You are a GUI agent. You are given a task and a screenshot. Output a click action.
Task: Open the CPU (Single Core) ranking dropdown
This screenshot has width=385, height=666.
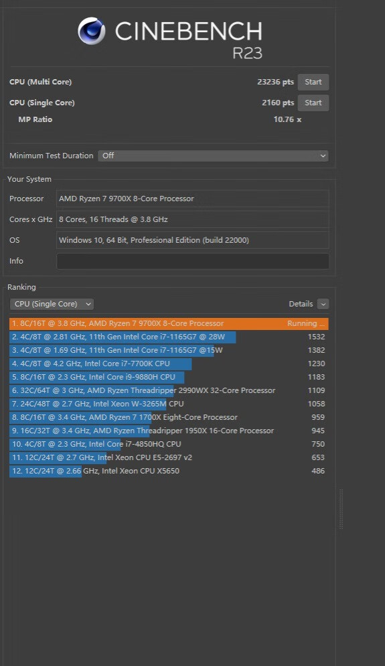(52, 304)
